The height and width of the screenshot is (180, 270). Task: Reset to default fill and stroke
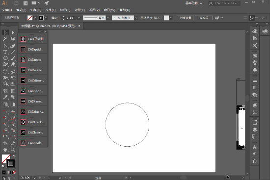click(x=3, y=166)
